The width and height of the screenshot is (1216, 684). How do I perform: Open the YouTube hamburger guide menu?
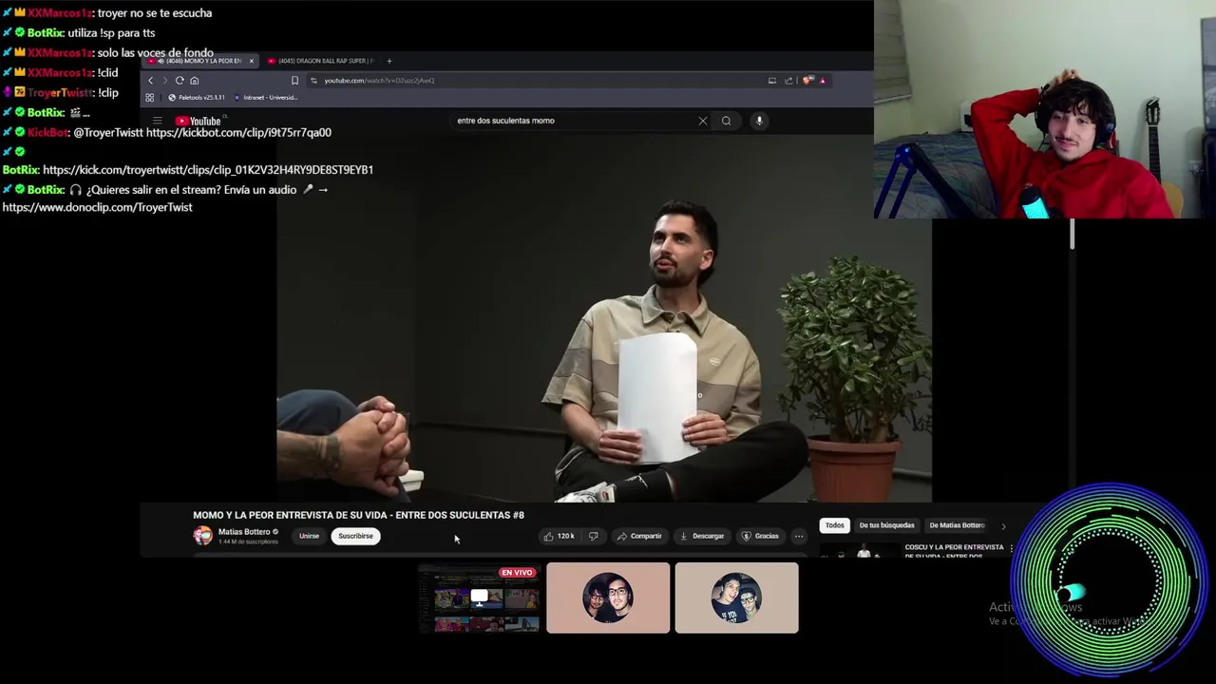tap(158, 121)
